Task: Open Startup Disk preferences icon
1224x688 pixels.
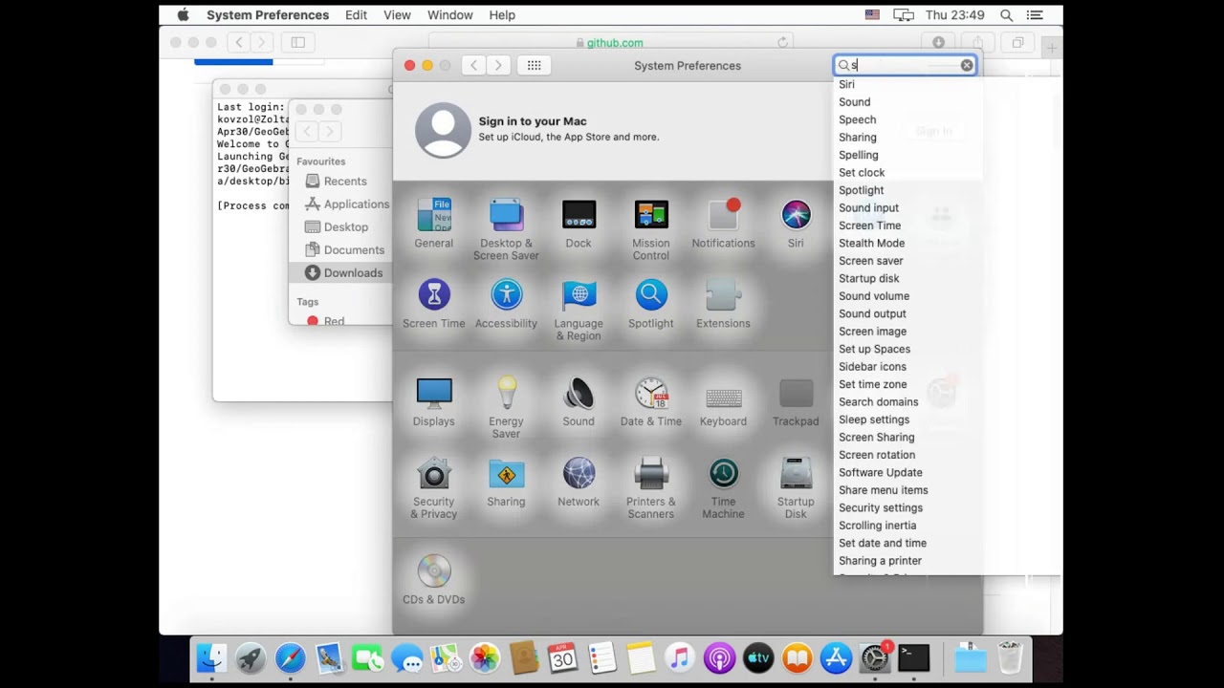Action: coord(796,473)
